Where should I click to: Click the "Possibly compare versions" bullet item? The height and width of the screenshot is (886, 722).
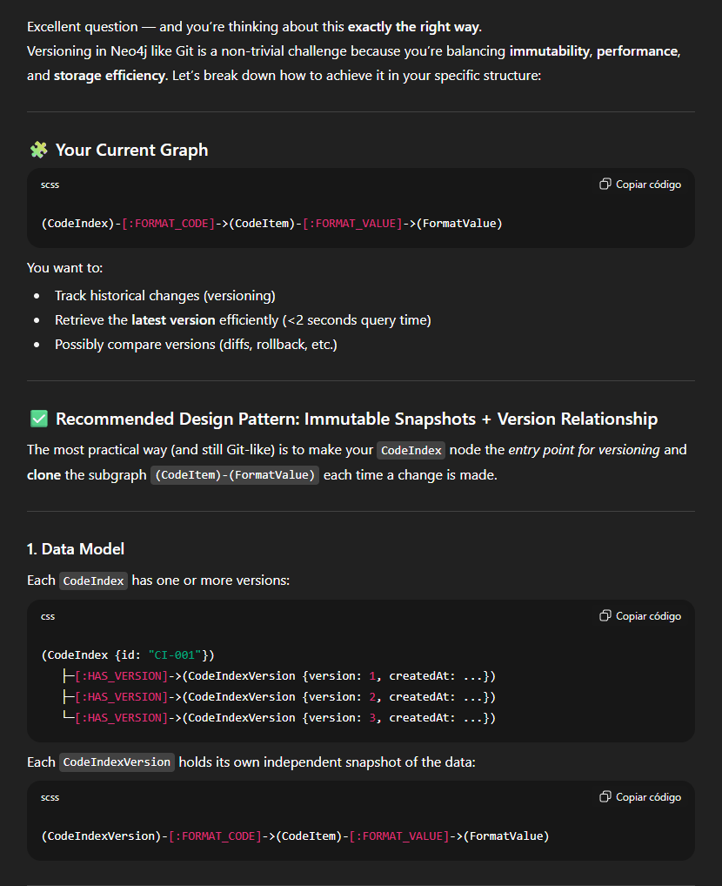pyautogui.click(x=195, y=345)
